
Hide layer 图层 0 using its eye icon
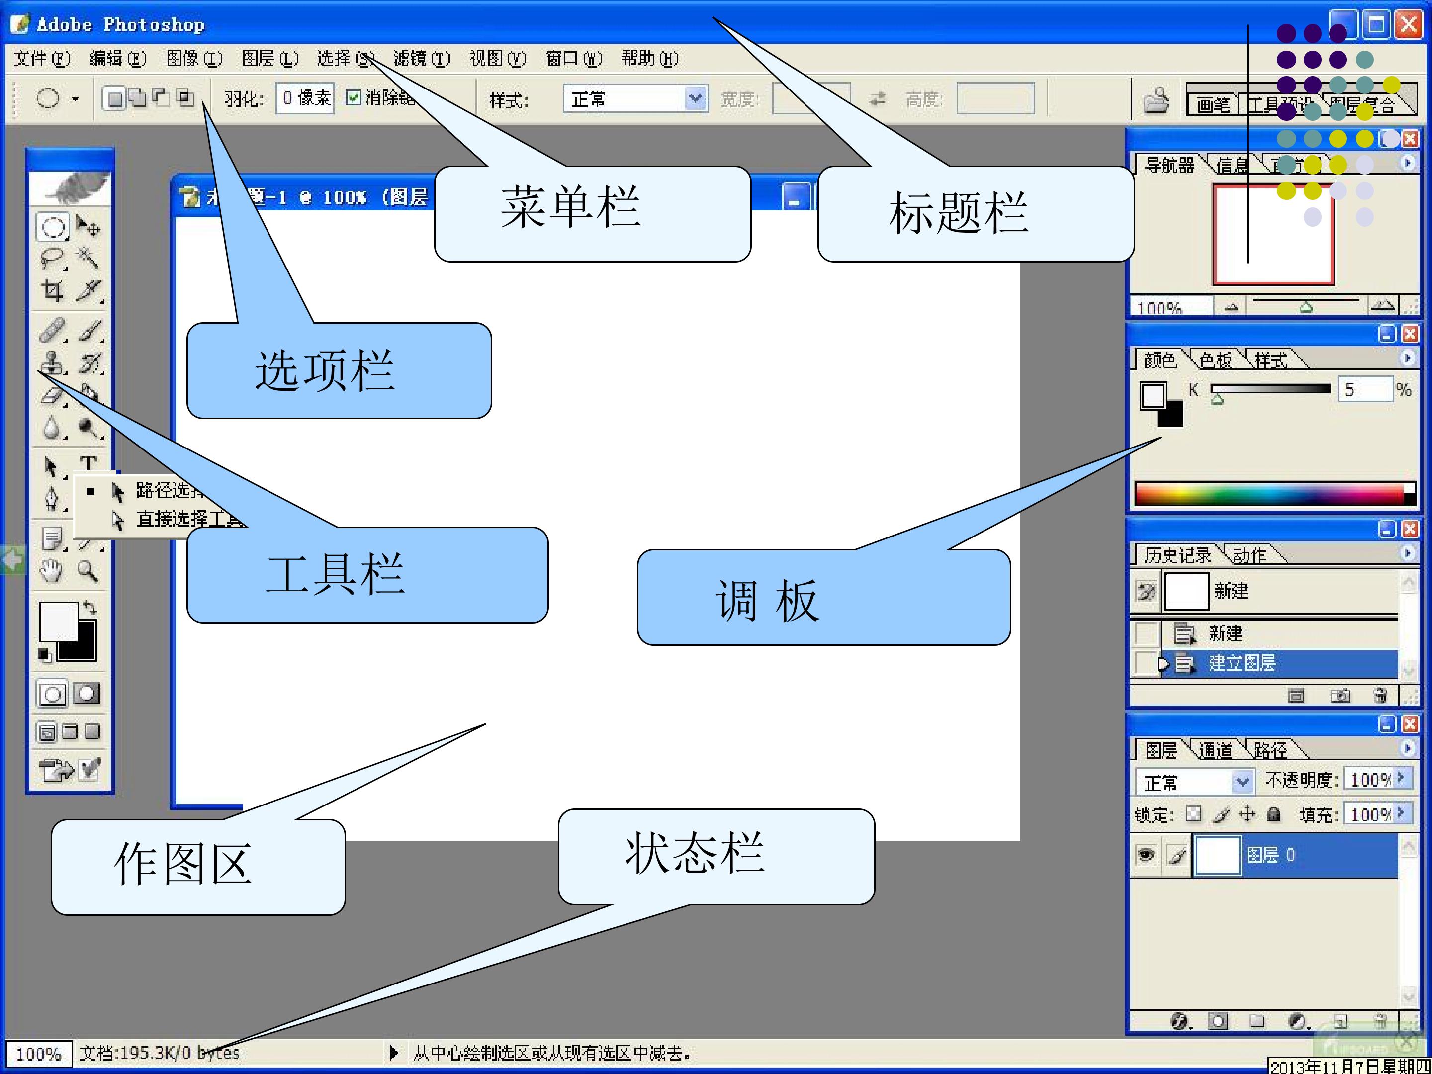[x=1145, y=855]
